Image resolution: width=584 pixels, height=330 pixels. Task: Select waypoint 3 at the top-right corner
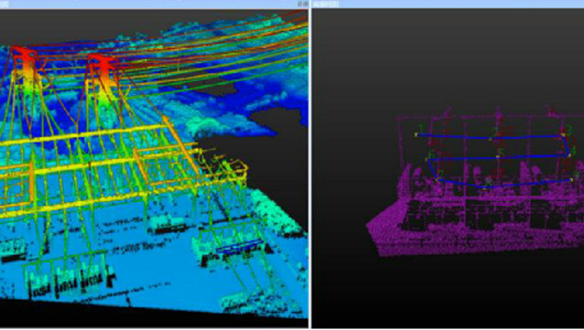pyautogui.click(x=563, y=135)
